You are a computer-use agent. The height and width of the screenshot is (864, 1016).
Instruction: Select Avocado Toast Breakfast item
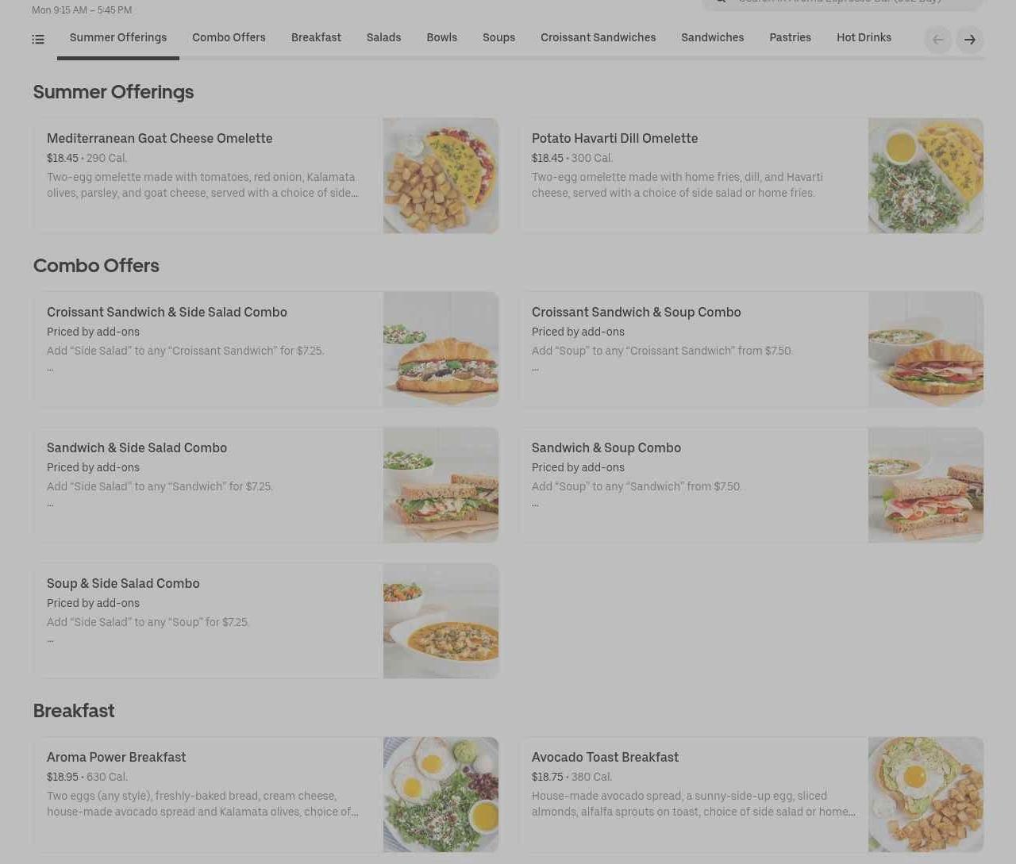[x=751, y=794]
